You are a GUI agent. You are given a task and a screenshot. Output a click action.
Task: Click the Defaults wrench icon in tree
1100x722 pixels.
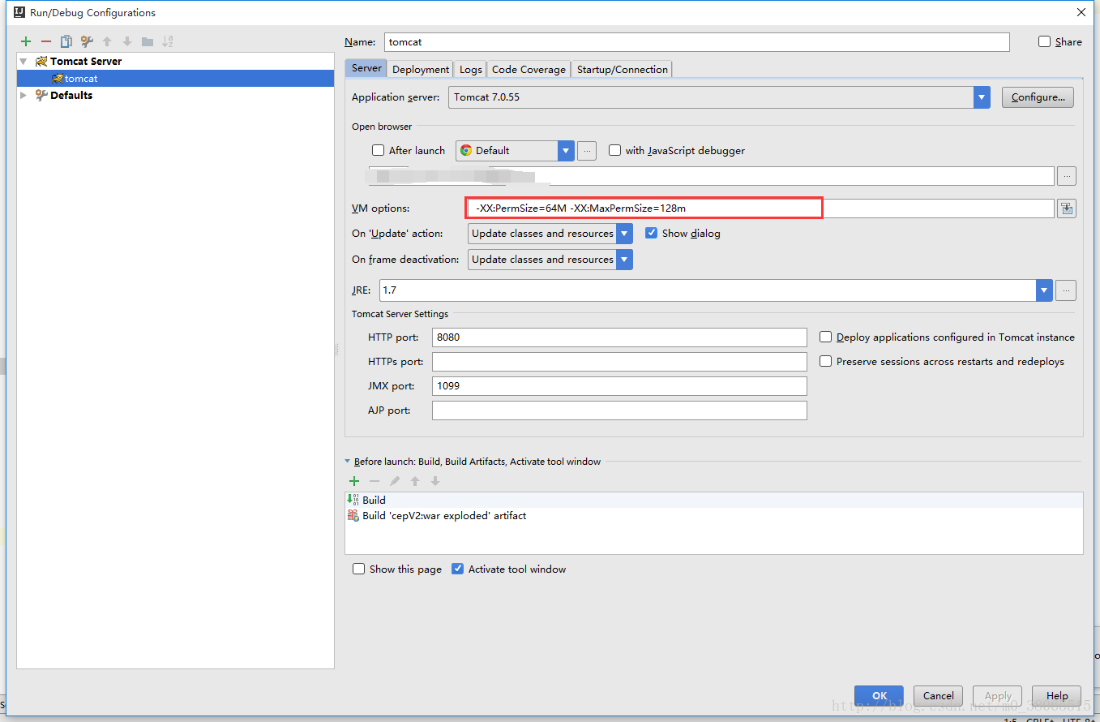click(x=41, y=95)
